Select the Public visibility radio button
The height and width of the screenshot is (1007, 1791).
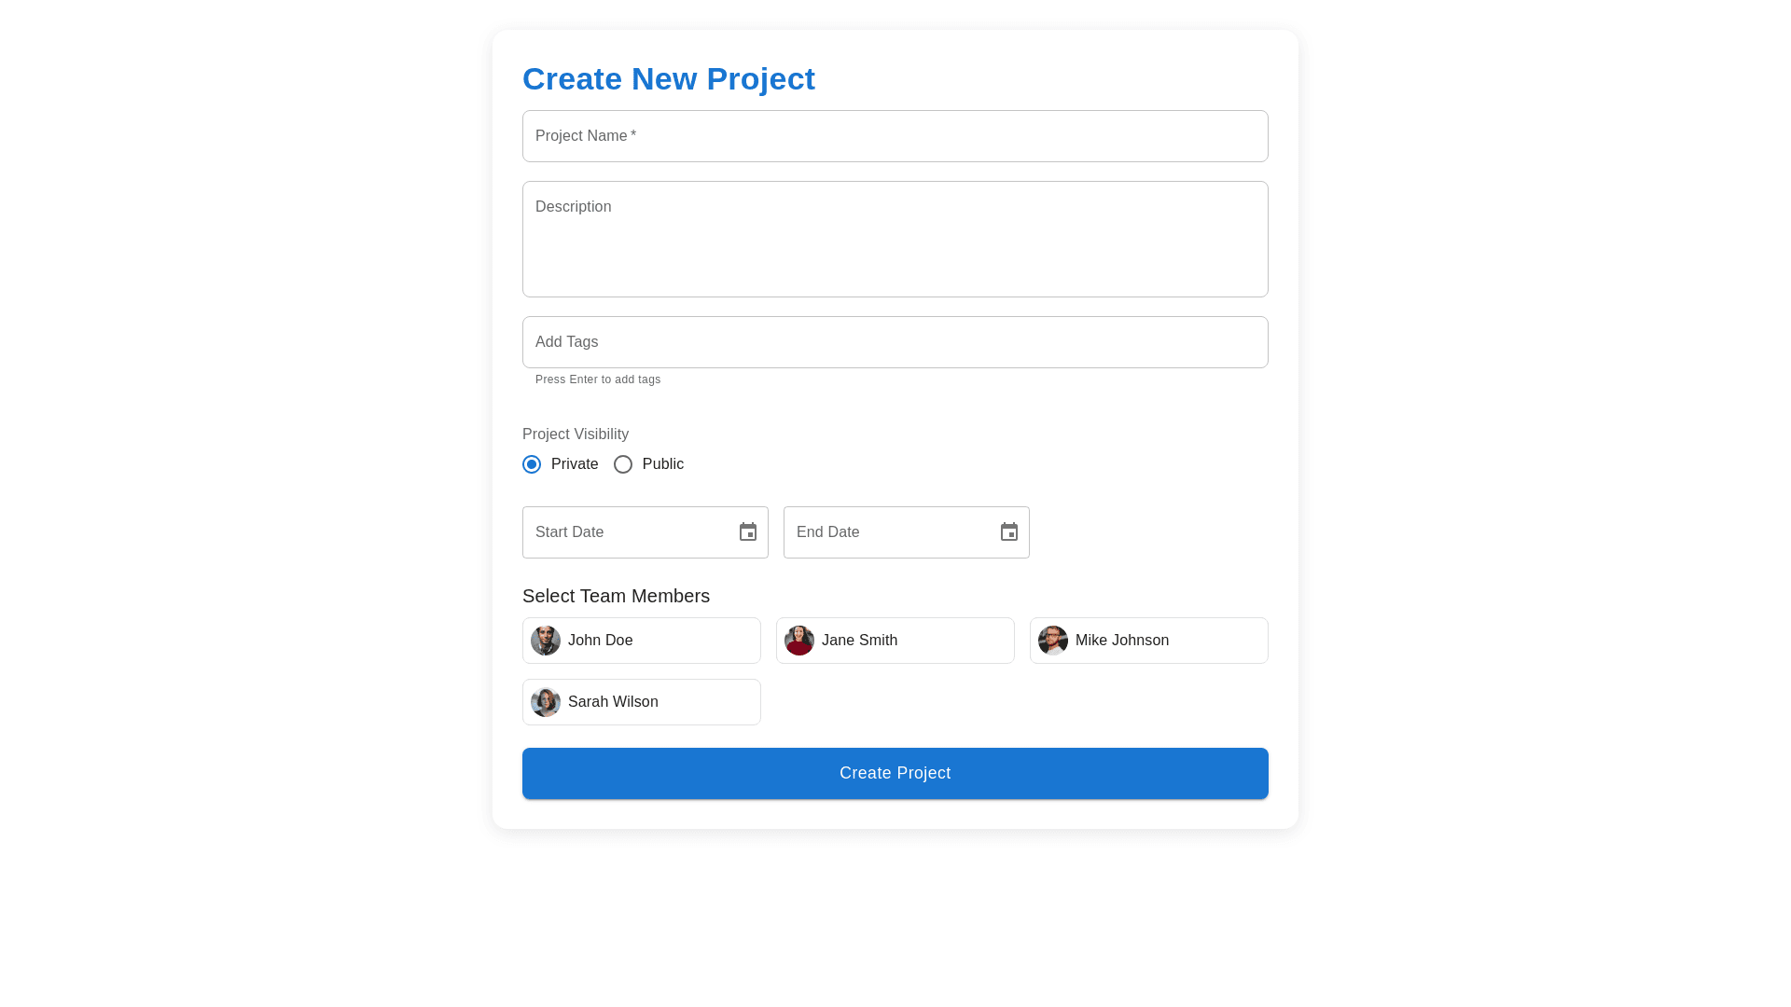click(x=623, y=464)
